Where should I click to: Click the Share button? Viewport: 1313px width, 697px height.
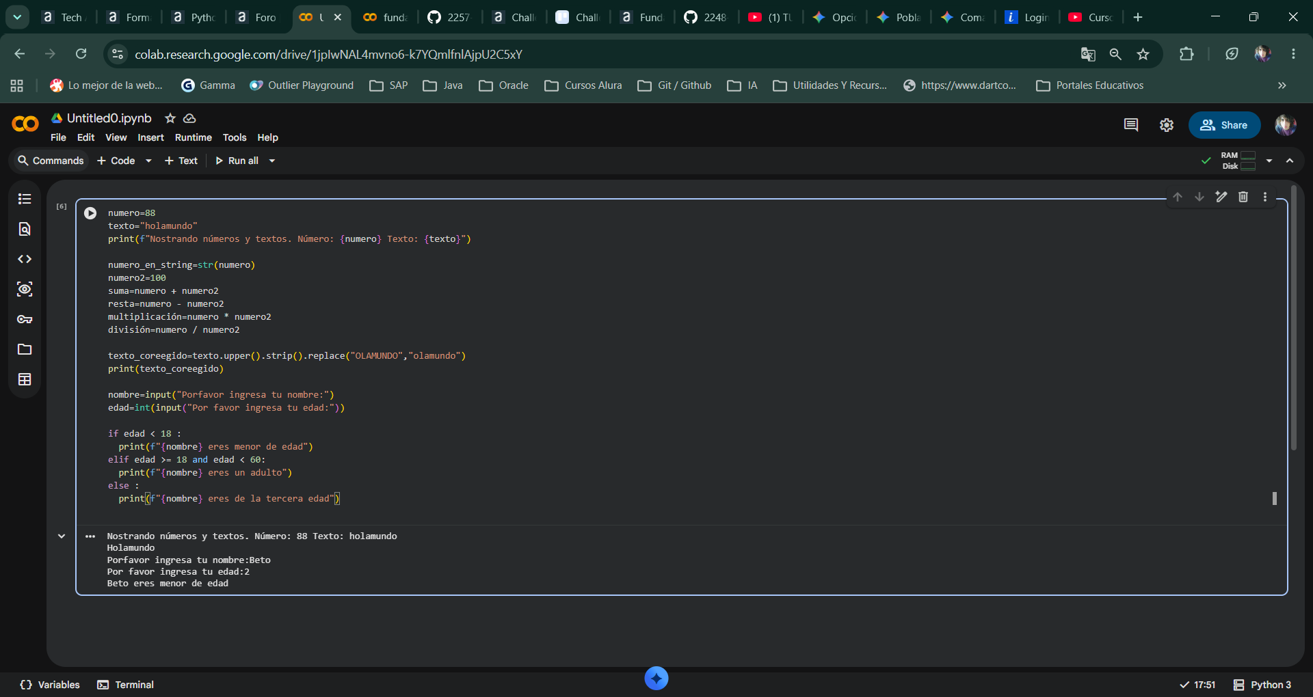point(1224,125)
